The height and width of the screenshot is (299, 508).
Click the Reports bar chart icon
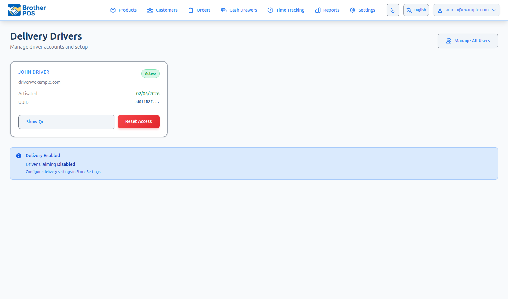point(318,10)
